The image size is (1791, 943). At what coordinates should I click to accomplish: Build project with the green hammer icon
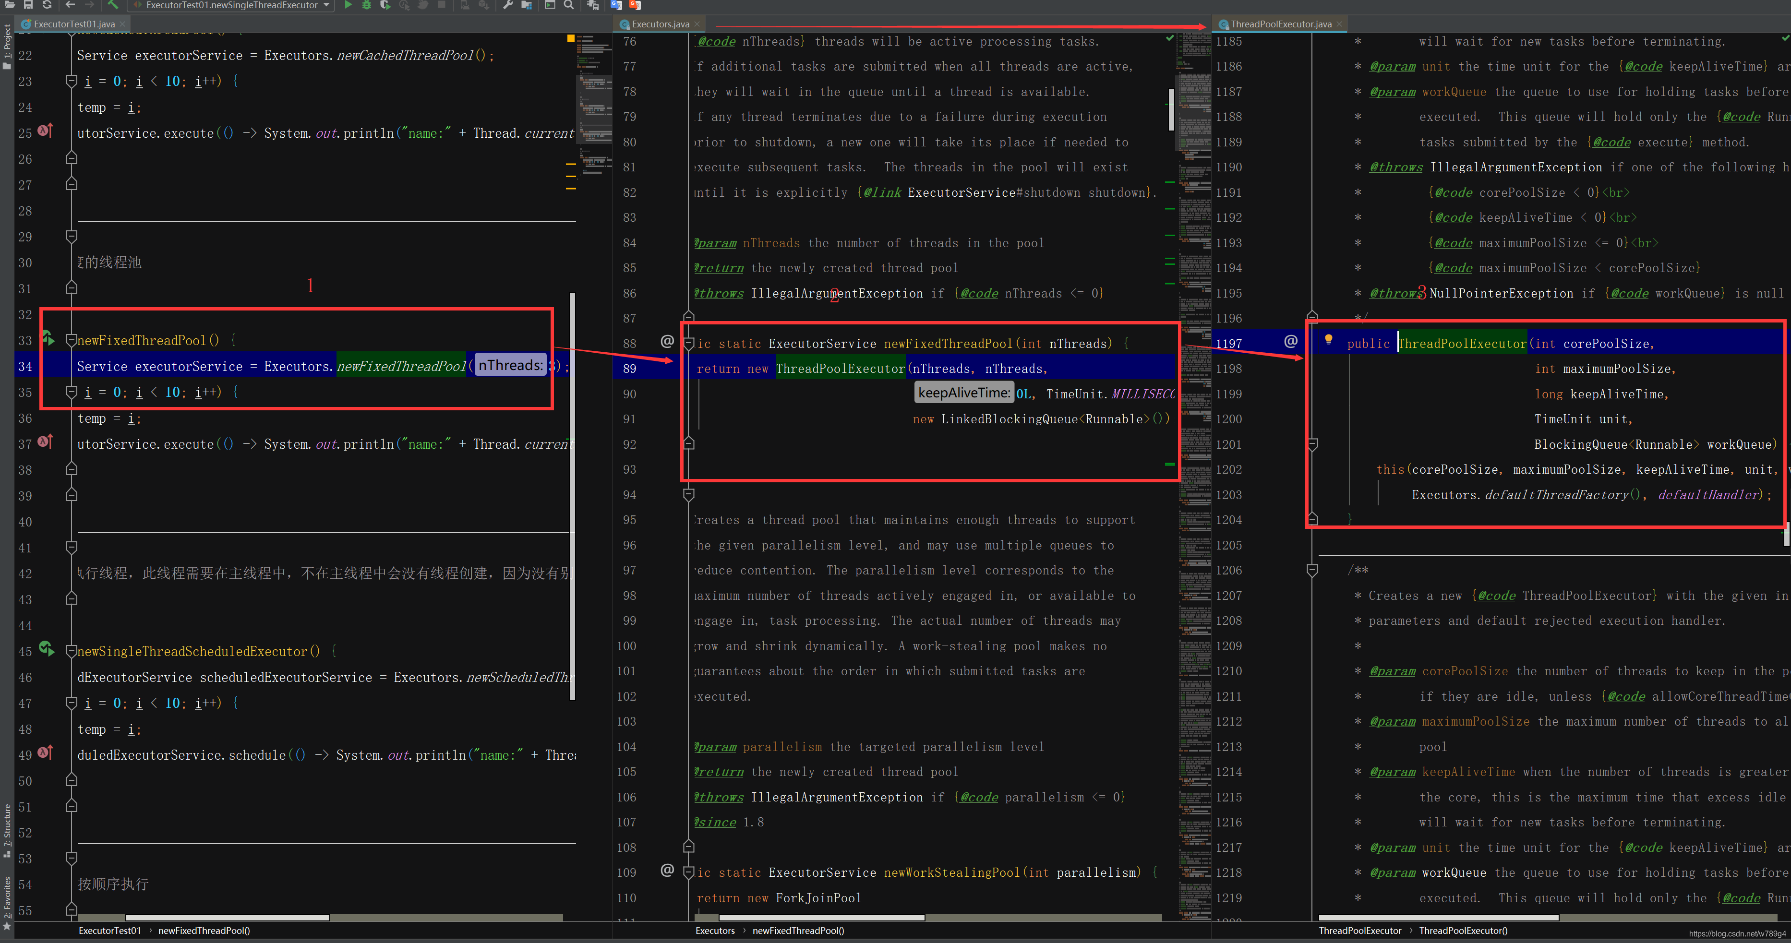[113, 5]
